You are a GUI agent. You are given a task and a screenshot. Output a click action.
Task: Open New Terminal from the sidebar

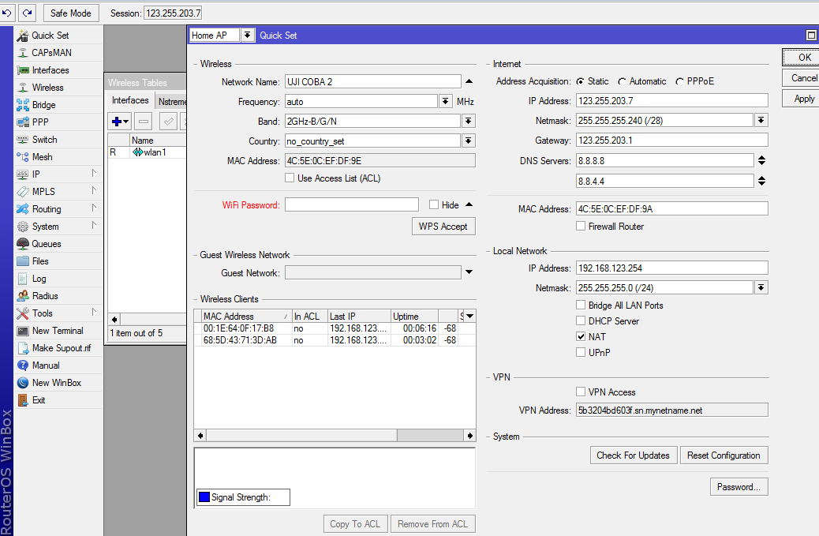click(57, 331)
